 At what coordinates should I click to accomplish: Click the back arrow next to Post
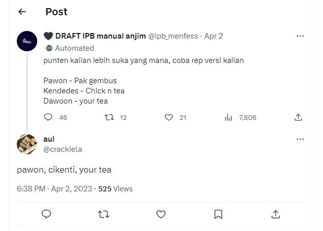pyautogui.click(x=22, y=12)
